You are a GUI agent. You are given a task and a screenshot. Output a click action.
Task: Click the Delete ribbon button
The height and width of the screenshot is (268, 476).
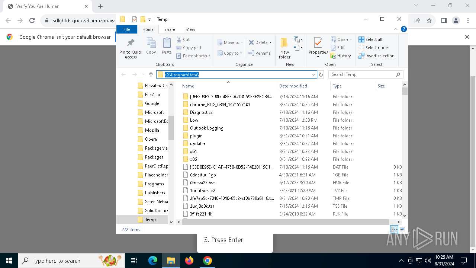pyautogui.click(x=260, y=42)
